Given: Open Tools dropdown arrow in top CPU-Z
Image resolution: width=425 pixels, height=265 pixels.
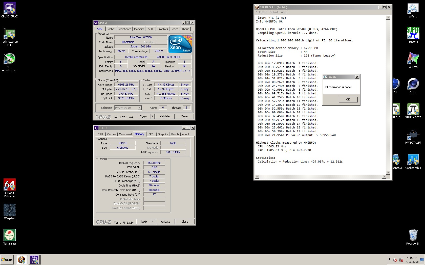Looking at the screenshot, I should [x=152, y=116].
